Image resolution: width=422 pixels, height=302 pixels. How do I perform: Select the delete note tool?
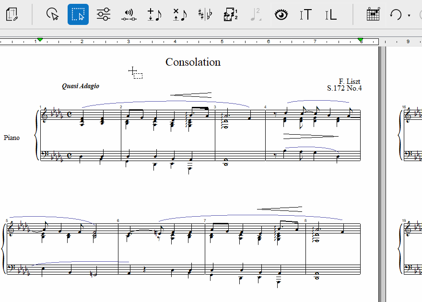pos(179,14)
